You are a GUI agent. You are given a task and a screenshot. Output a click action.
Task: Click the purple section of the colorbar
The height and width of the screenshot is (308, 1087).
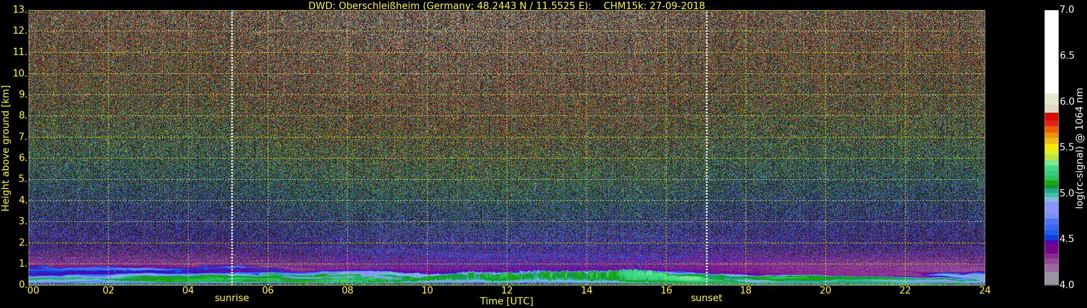click(1051, 253)
